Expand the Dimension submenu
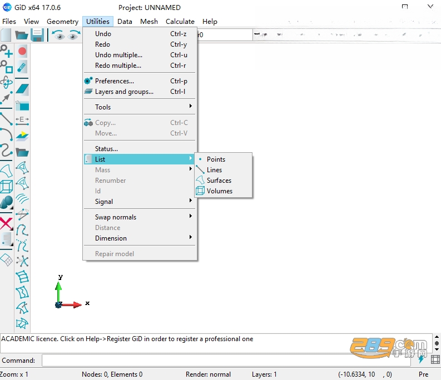Image resolution: width=441 pixels, height=380 pixels. click(x=140, y=238)
